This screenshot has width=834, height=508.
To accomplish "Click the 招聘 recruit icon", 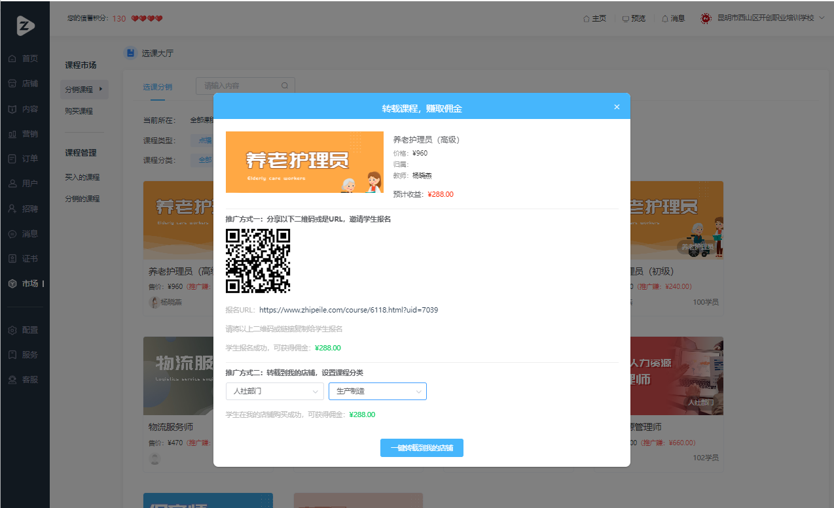I will tap(12, 209).
